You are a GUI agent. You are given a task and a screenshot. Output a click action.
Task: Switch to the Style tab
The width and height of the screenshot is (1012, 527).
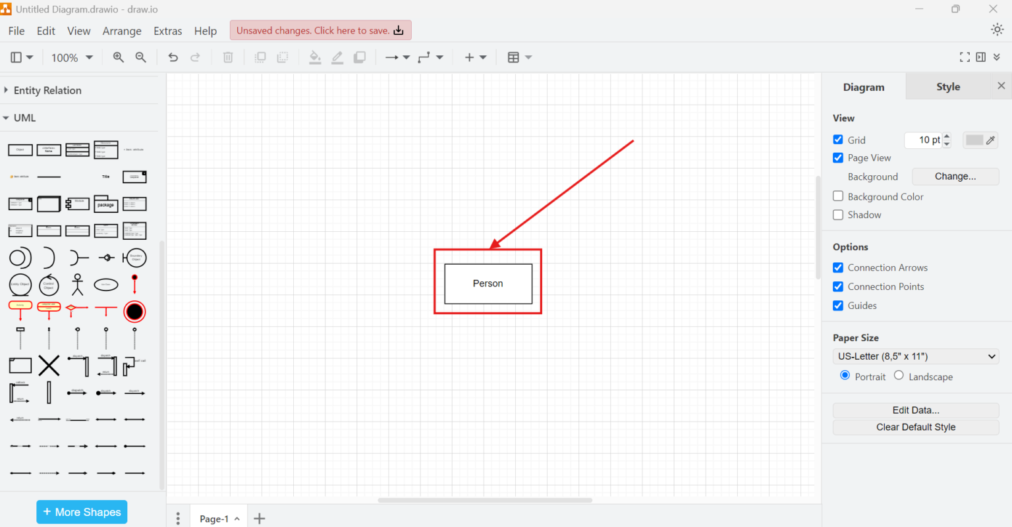(x=947, y=86)
